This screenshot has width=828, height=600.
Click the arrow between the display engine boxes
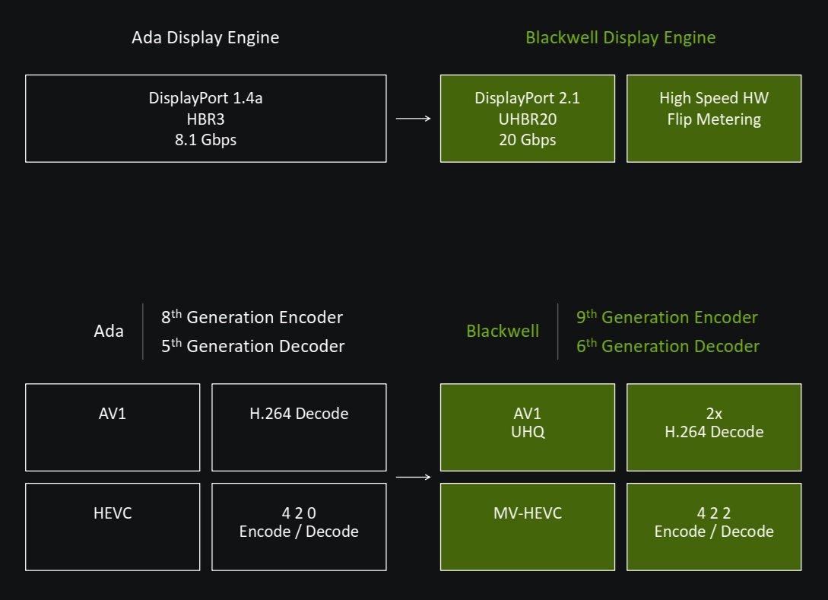tap(413, 119)
